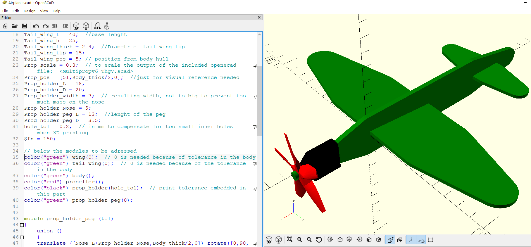Run Preview from the editor toolbar

76,26
